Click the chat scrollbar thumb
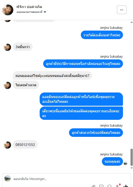The width and height of the screenshot is (133, 187). click(131, 157)
